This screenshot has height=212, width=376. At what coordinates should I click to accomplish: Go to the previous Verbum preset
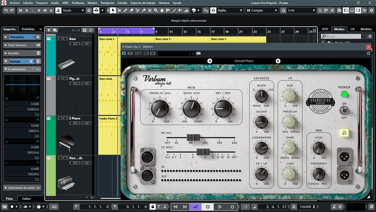[x=210, y=61]
